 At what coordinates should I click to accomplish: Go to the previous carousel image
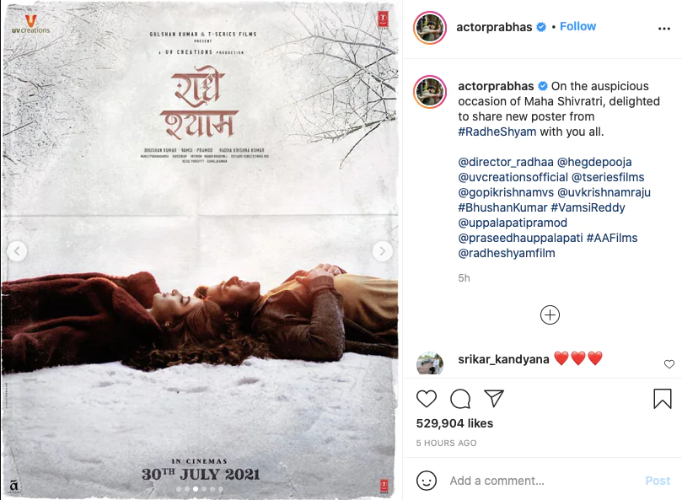pyautogui.click(x=17, y=251)
